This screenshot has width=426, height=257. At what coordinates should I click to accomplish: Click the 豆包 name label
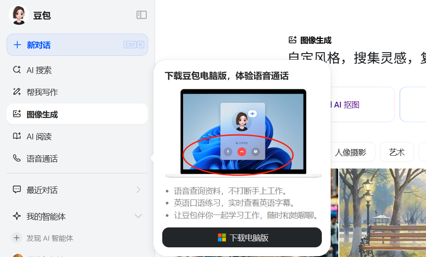[42, 15]
